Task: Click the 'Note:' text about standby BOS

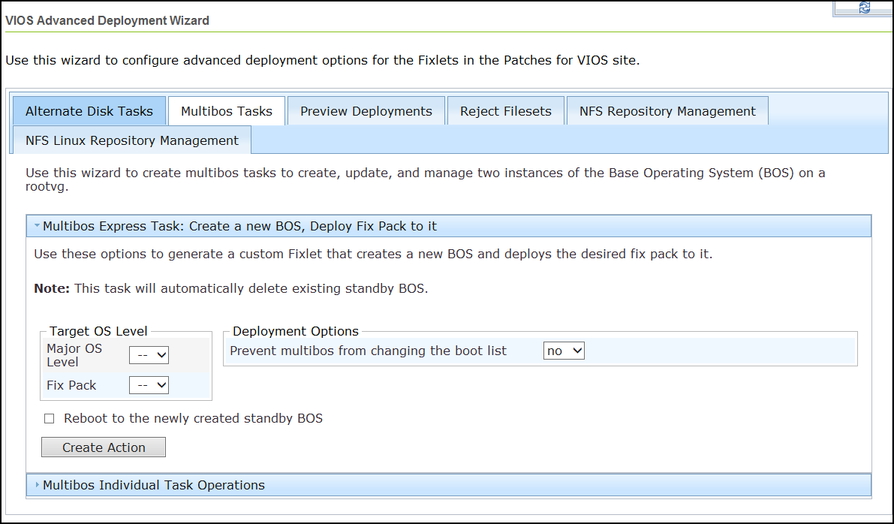Action: (231, 288)
